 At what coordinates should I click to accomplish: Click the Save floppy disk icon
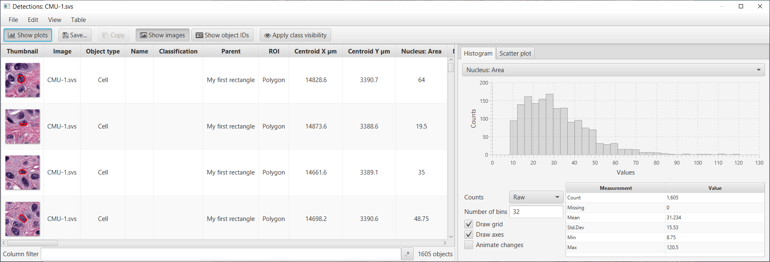tap(65, 35)
